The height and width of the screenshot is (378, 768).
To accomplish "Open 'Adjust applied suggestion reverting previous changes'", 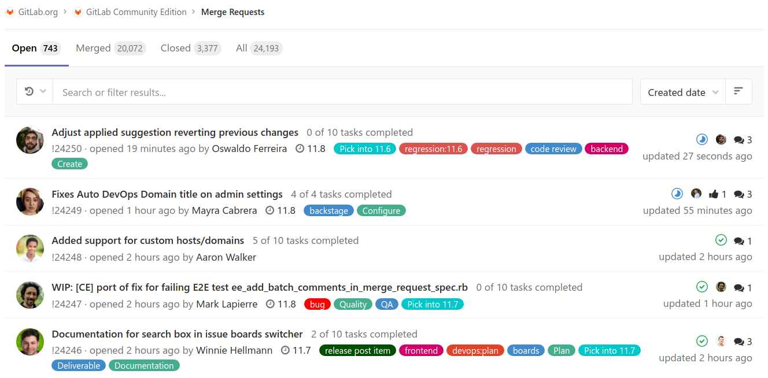I will (x=175, y=132).
